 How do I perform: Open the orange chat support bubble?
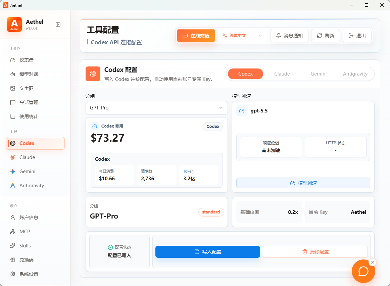pyautogui.click(x=363, y=271)
